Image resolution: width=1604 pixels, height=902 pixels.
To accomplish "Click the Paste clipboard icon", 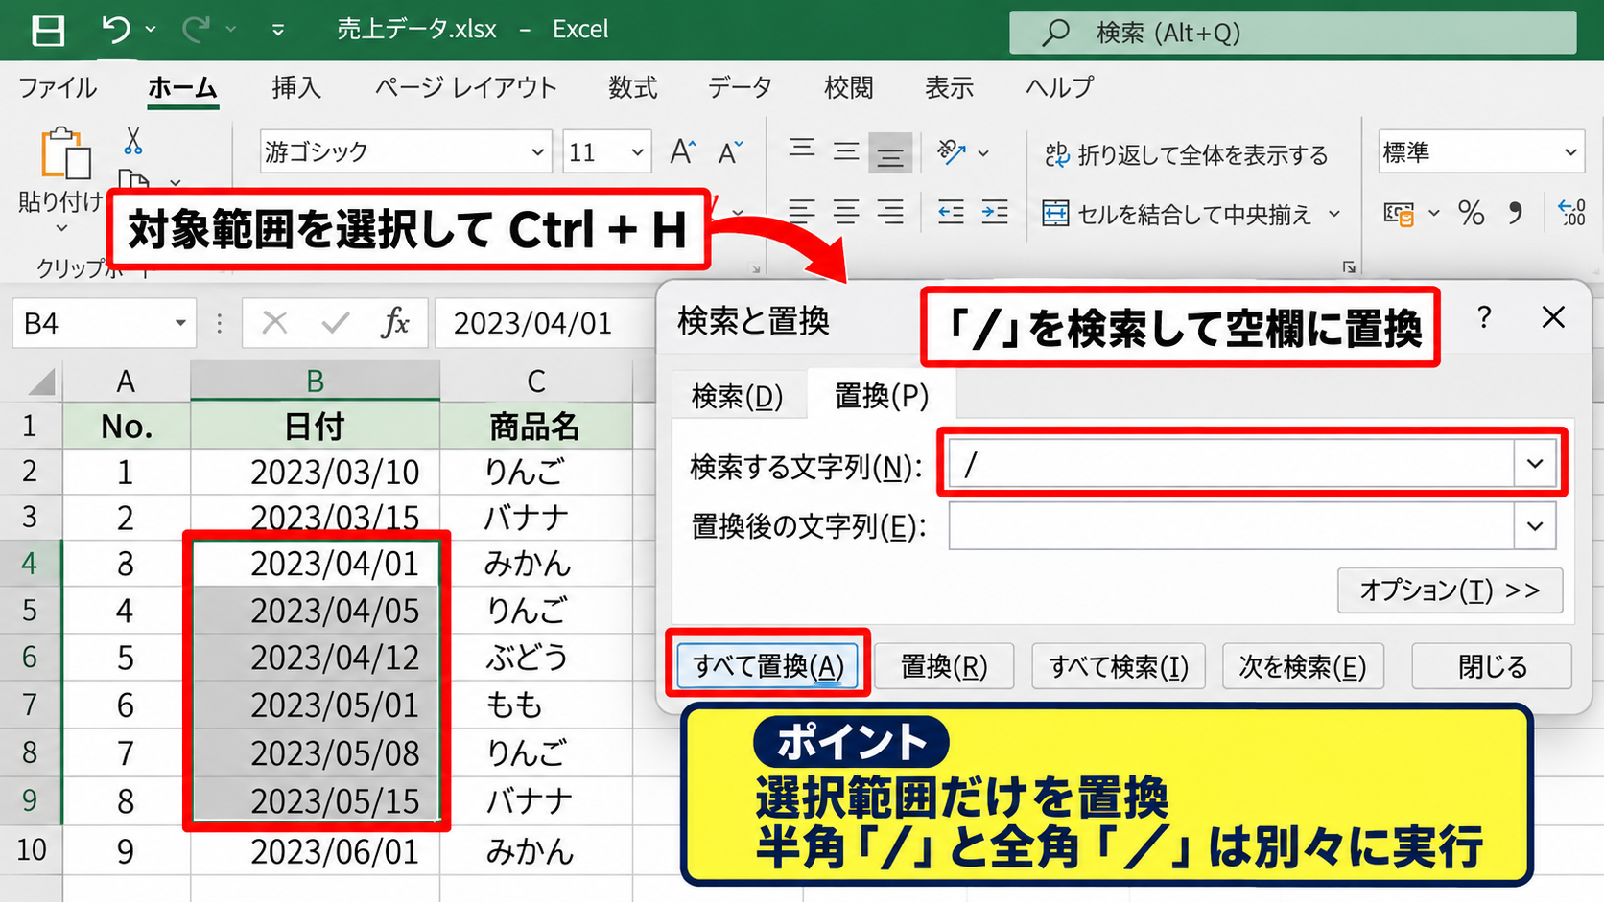I will [65, 153].
